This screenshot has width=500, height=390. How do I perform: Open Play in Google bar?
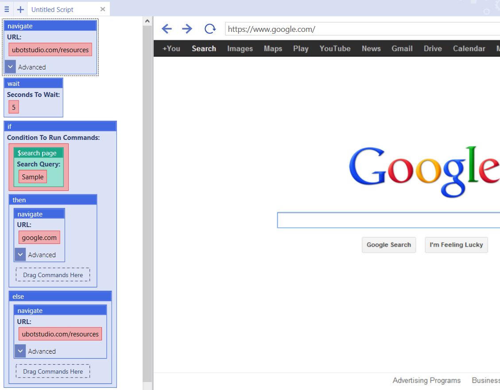point(301,48)
